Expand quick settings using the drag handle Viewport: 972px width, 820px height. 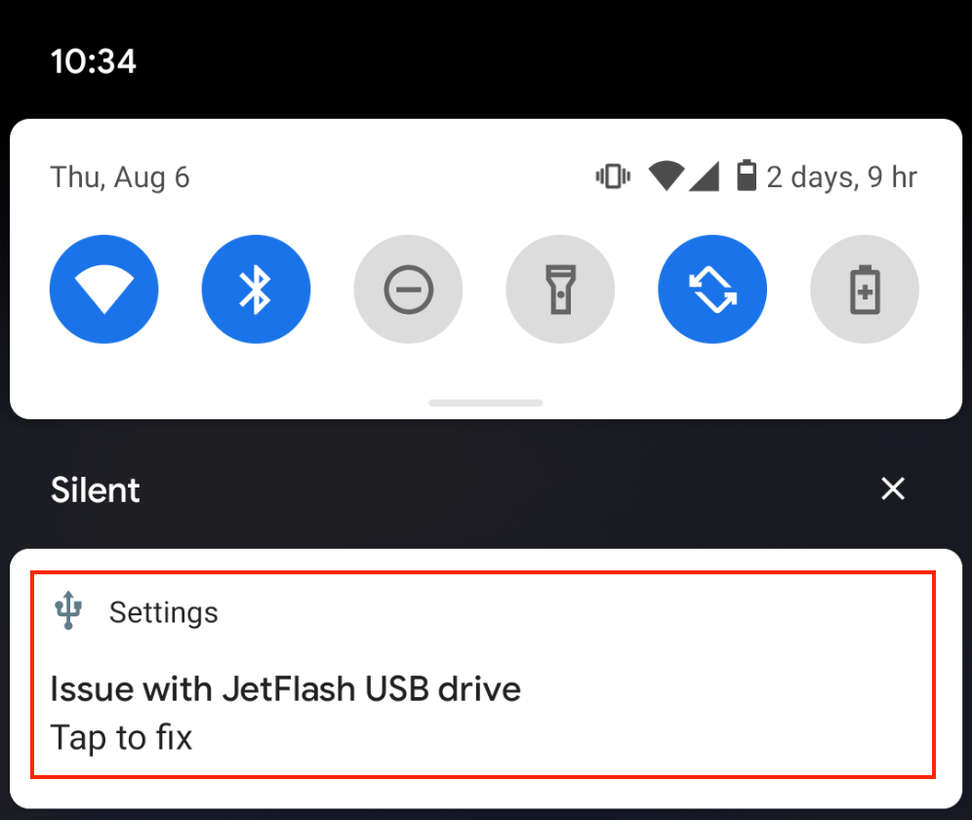pos(486,402)
